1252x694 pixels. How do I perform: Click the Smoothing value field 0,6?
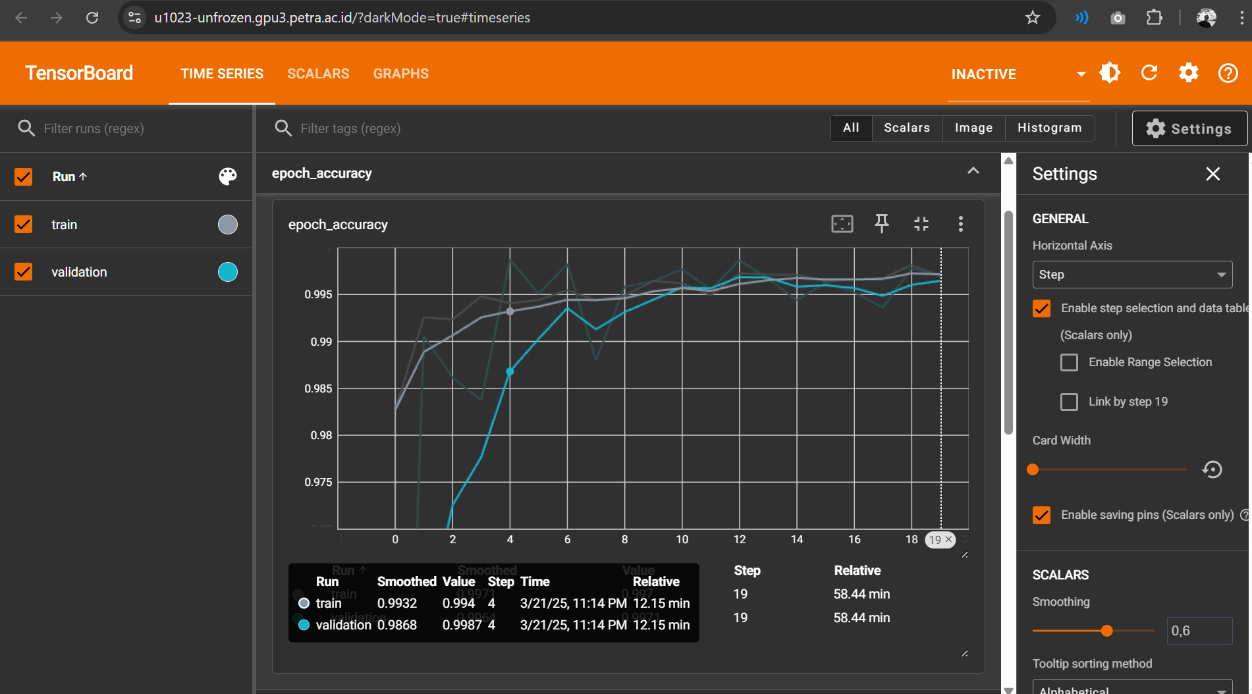(x=1199, y=631)
